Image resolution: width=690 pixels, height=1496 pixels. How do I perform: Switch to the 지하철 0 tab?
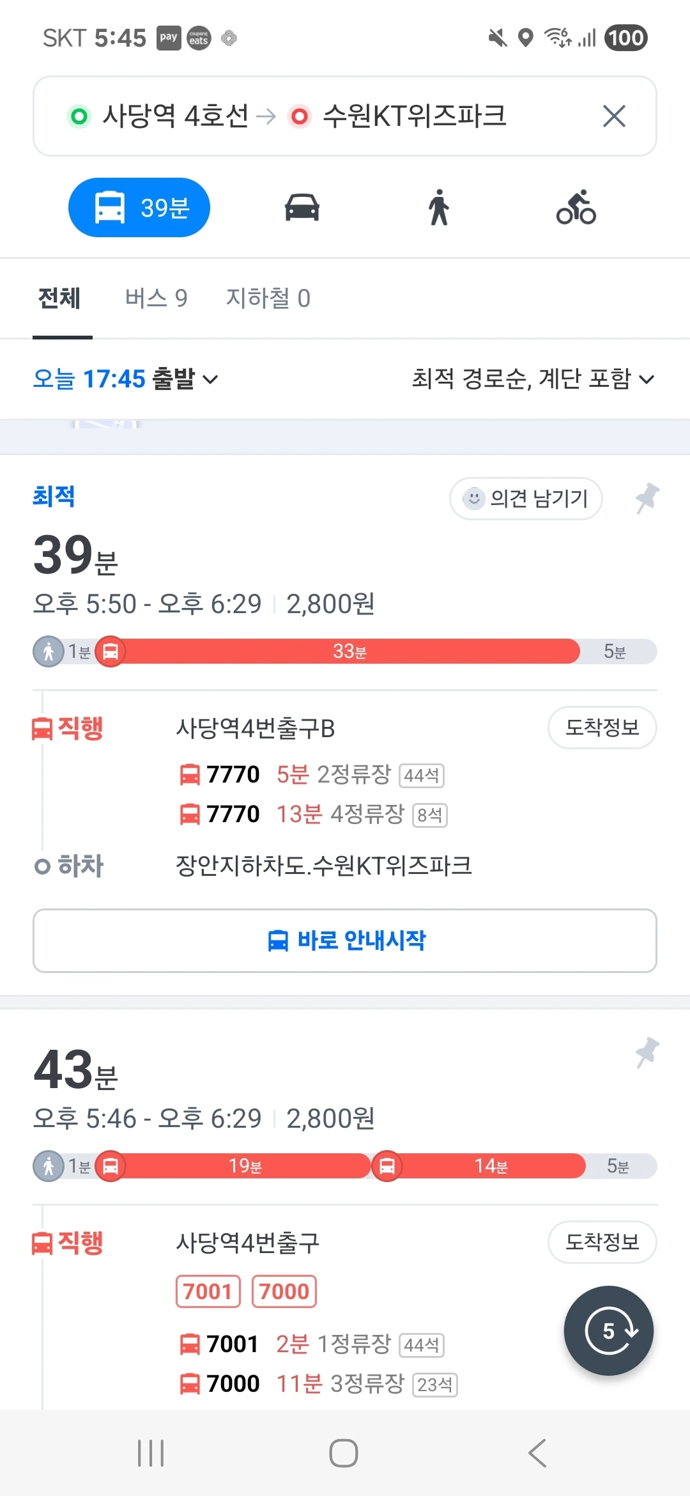(268, 298)
